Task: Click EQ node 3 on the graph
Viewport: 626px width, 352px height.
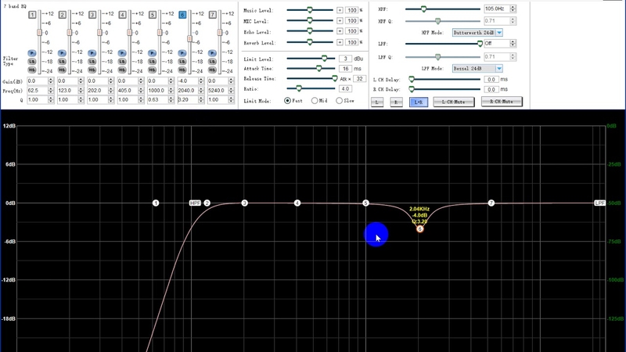Action: (245, 203)
